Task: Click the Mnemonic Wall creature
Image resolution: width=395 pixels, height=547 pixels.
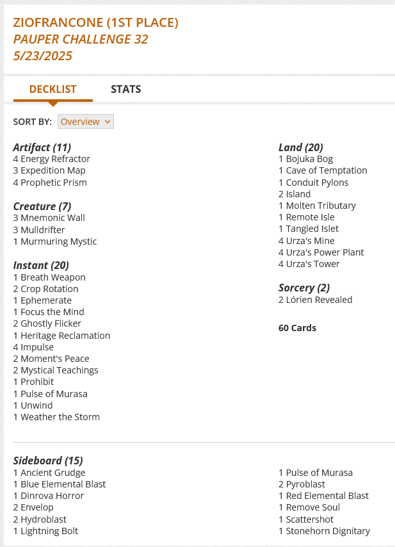Action: pyautogui.click(x=52, y=218)
